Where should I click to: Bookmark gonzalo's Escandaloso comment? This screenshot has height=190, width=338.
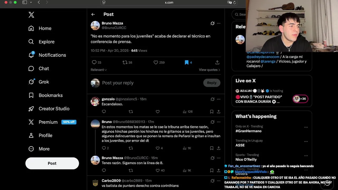[212, 112]
